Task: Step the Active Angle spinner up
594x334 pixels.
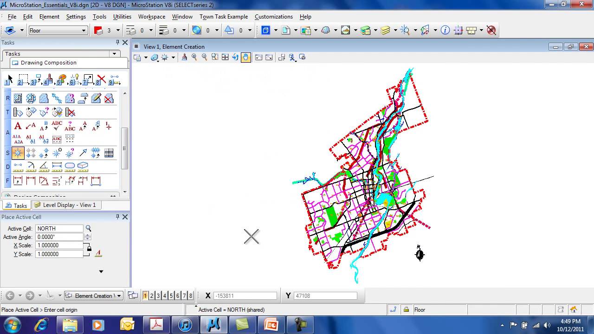Action: pyautogui.click(x=88, y=235)
